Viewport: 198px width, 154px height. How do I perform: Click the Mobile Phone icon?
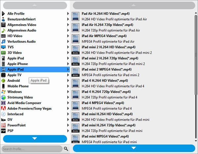tap(3, 86)
